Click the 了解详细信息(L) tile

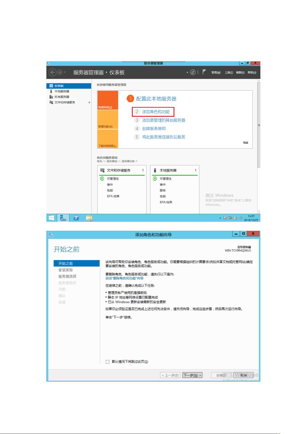click(108, 139)
